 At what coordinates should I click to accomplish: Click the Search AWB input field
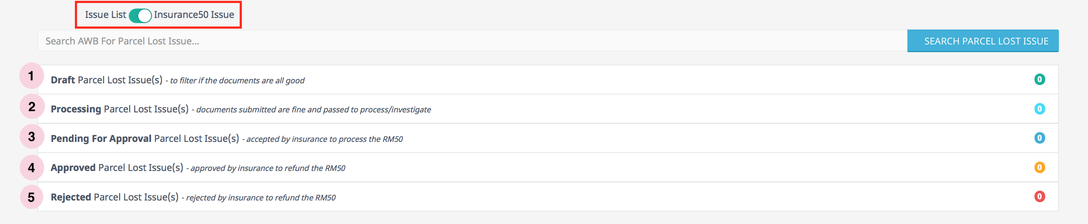(x=472, y=41)
